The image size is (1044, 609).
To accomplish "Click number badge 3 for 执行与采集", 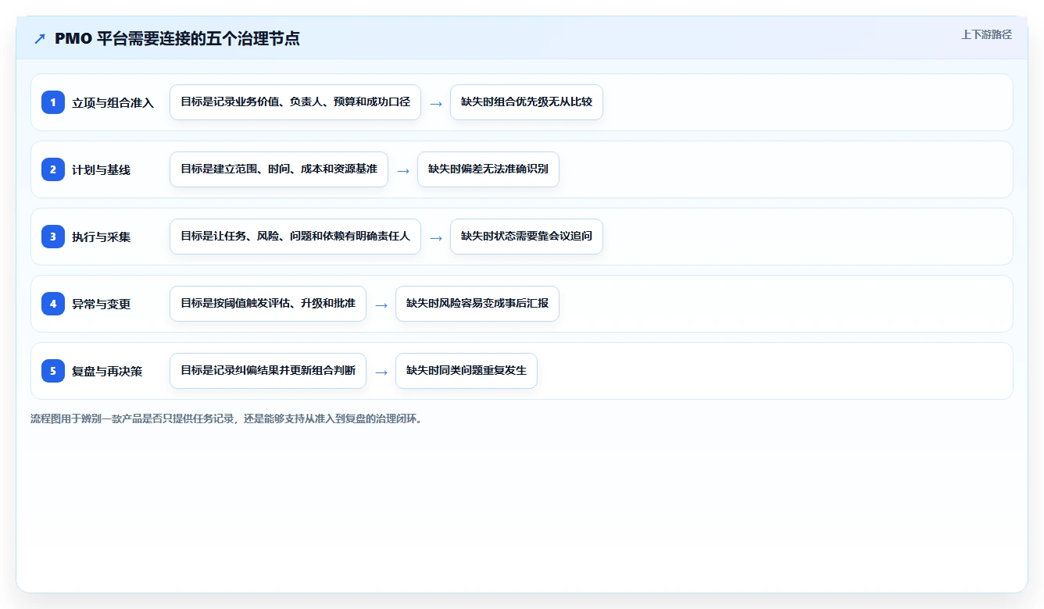I will tap(53, 237).
